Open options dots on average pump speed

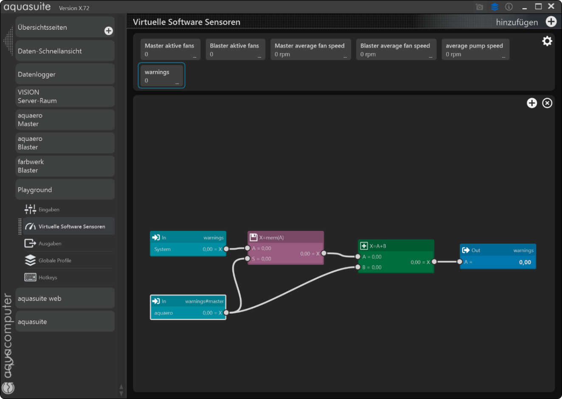point(503,57)
